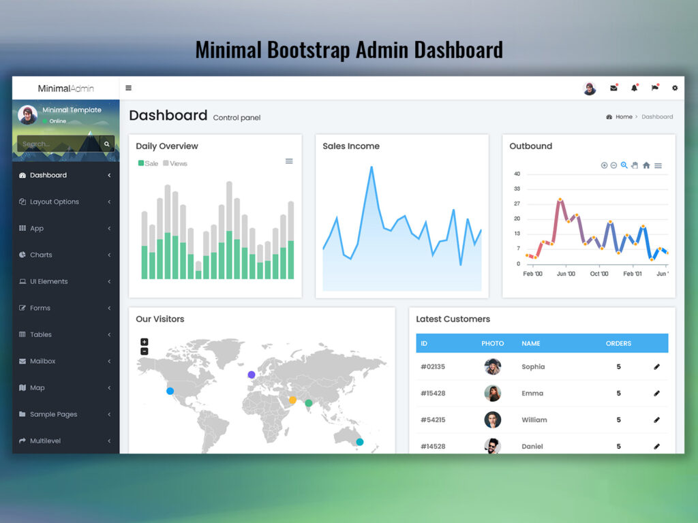Click William's customer photo
This screenshot has width=698, height=523.
[492, 419]
